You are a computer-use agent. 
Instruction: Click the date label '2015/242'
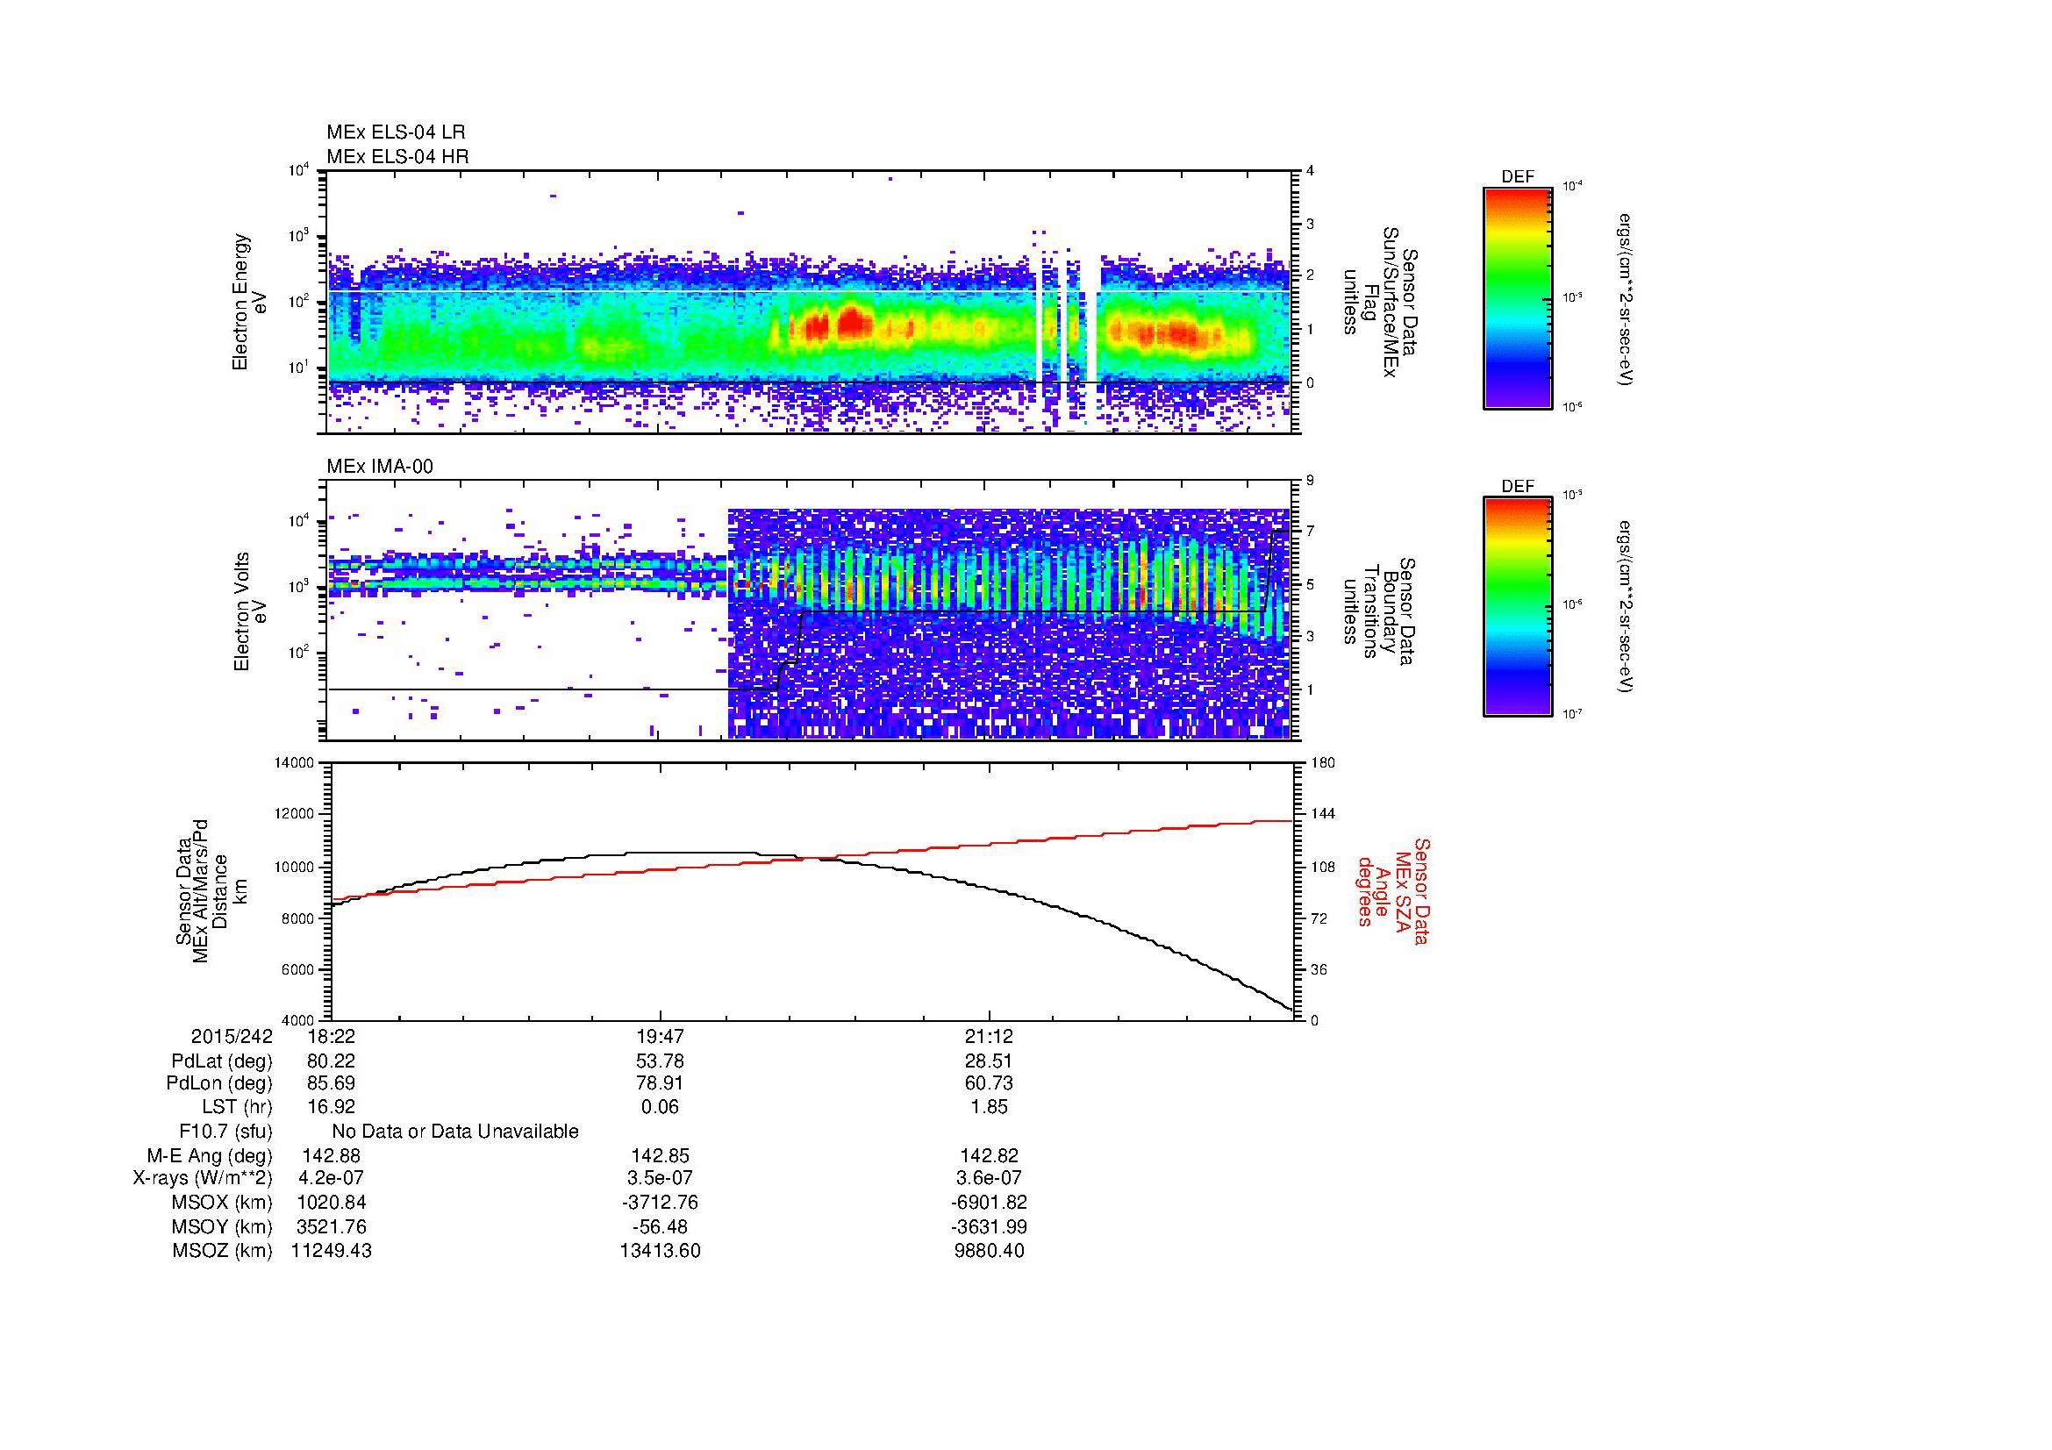[232, 1037]
